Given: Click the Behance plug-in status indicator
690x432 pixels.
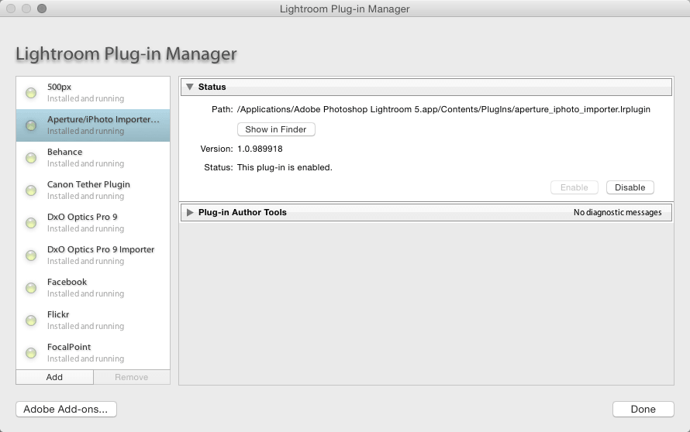Looking at the screenshot, I should point(31,158).
